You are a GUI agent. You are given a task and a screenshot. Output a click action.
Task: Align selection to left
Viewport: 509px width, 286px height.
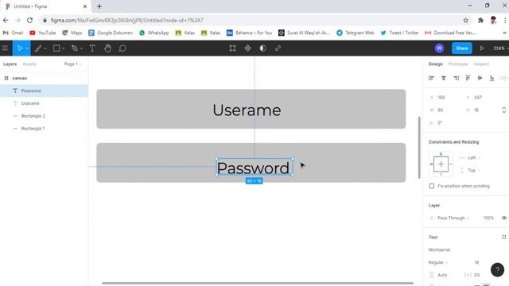431,78
